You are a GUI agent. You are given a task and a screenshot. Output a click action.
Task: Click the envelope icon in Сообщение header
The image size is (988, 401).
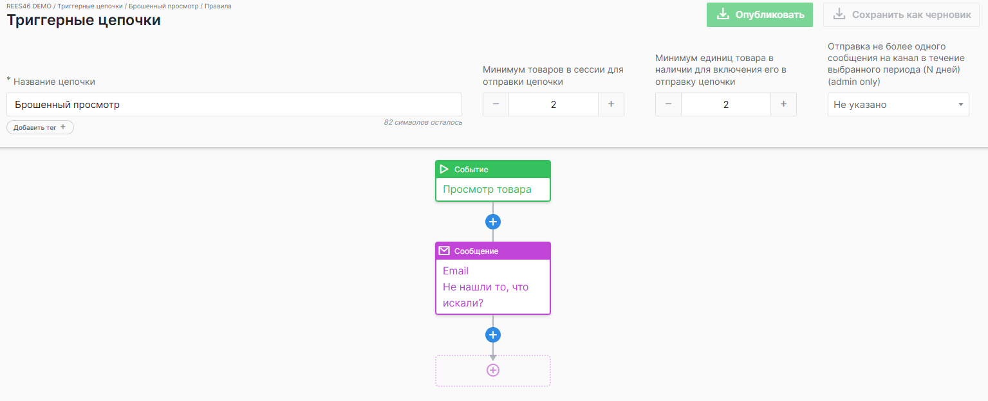point(444,251)
